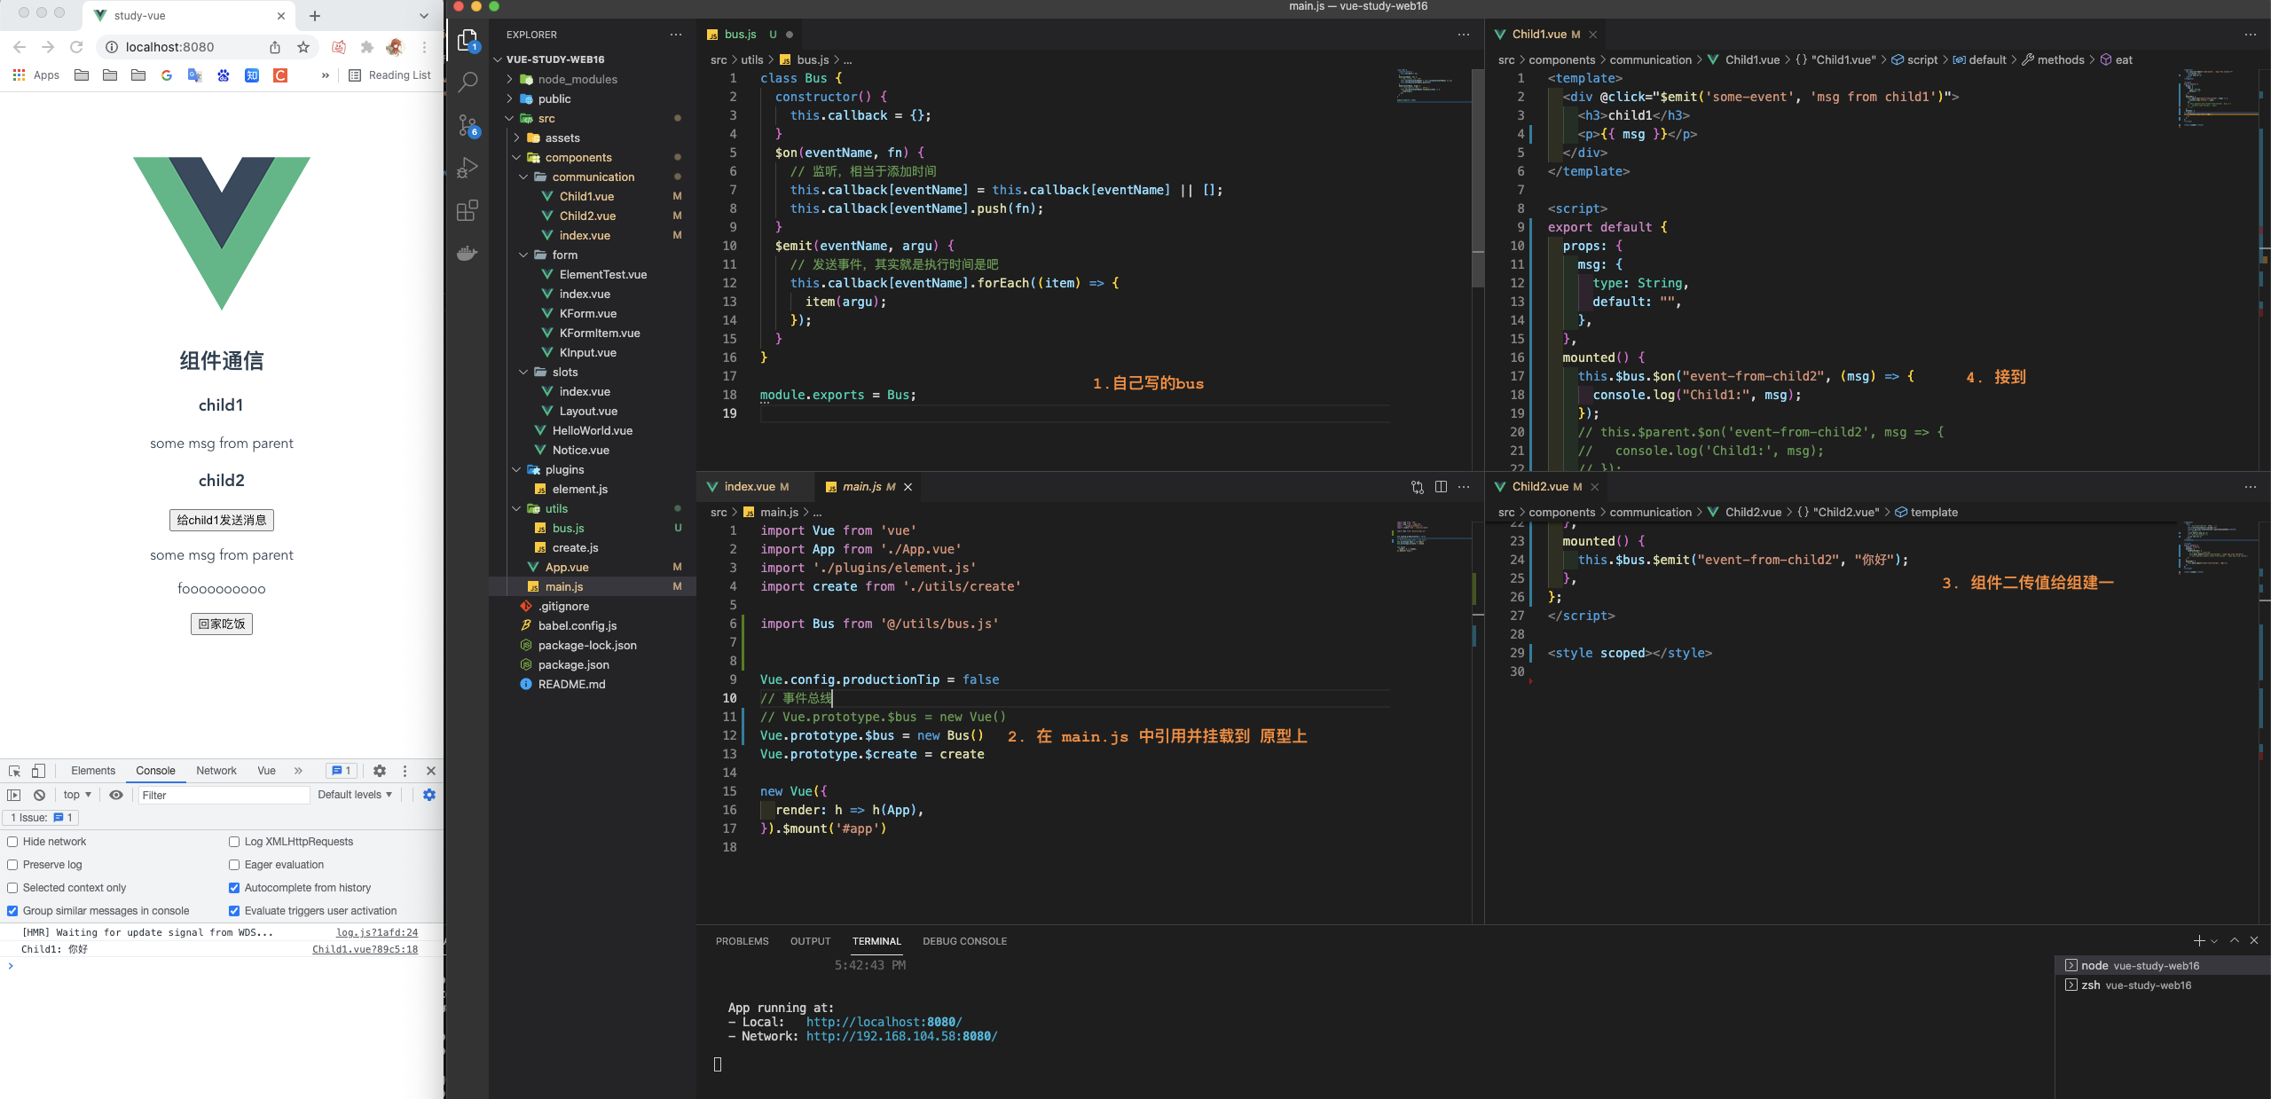2271x1099 pixels.
Task: Open network URL 192.168.104.58:8080 link
Action: [x=901, y=1036]
